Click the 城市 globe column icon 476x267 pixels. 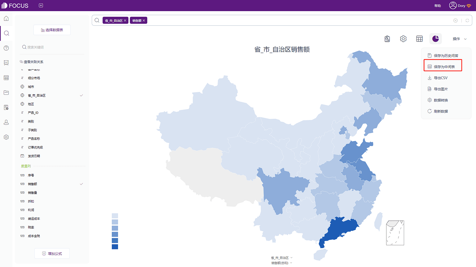point(22,87)
